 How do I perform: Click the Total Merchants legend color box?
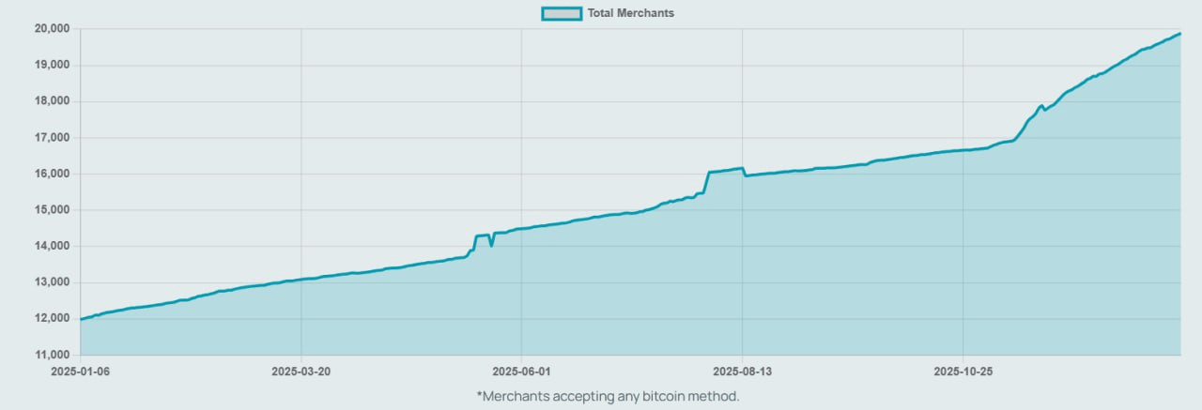(562, 13)
